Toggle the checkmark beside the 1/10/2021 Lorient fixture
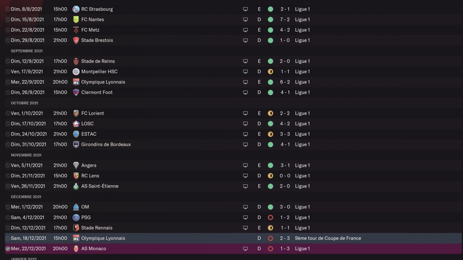 [x=8, y=113]
